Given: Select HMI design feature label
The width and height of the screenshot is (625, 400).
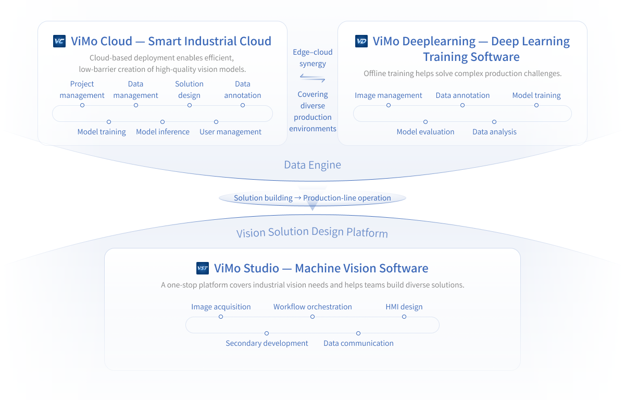Looking at the screenshot, I should (x=404, y=307).
